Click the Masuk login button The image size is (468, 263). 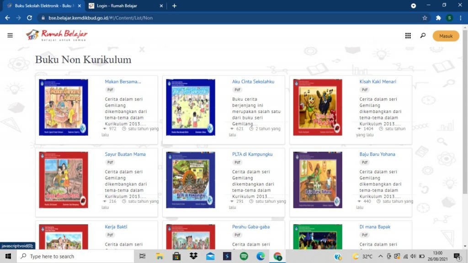click(446, 36)
